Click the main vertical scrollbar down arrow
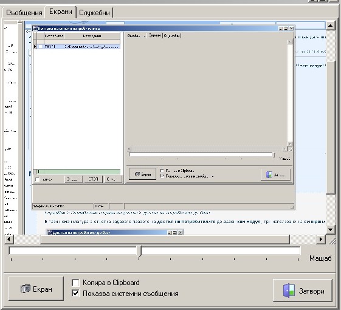Screen dimensions: 341x310 click(x=330, y=230)
